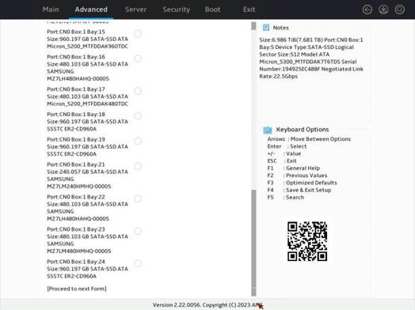Select the Bay:24 SSSTC drive radio
415x310 pixels.
(x=138, y=263)
